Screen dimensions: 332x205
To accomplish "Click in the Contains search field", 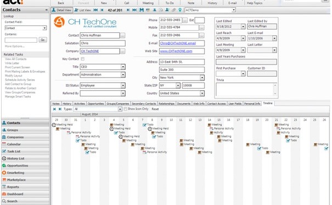I will pos(21,40).
